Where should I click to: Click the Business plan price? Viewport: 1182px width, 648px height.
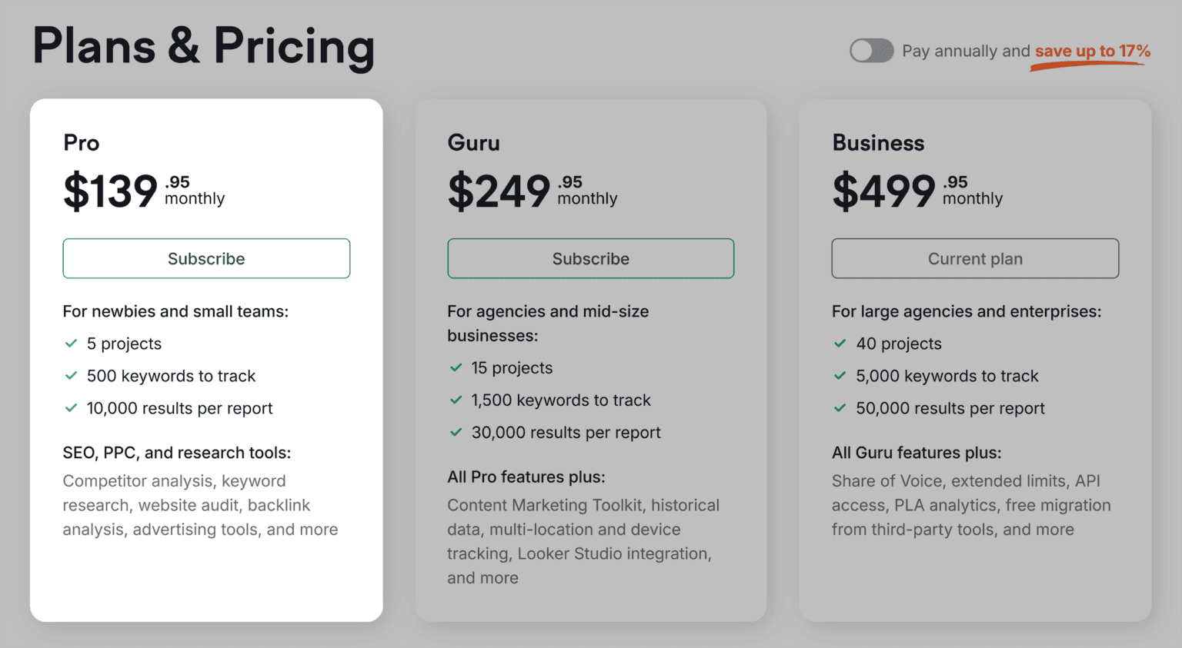coord(885,190)
